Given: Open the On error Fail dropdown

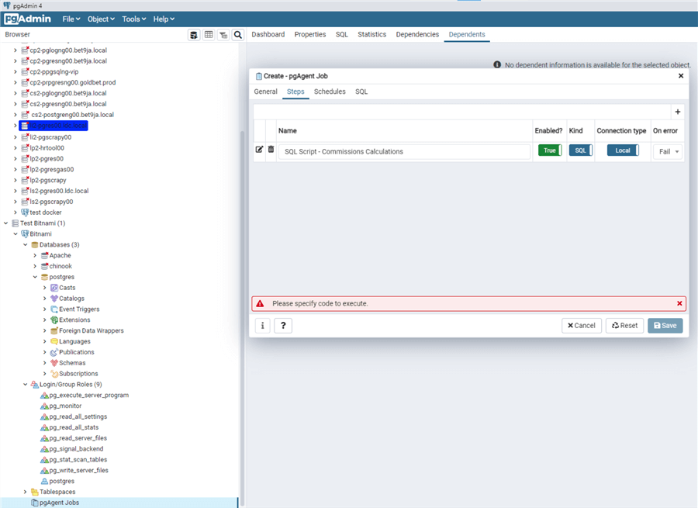Looking at the screenshot, I should tap(668, 151).
